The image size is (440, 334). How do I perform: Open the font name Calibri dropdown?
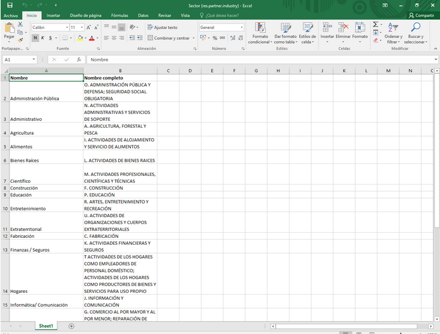pyautogui.click(x=67, y=27)
